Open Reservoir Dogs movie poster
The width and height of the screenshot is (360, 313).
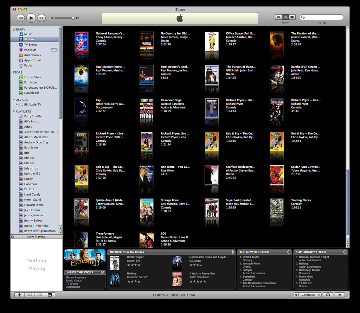click(147, 108)
